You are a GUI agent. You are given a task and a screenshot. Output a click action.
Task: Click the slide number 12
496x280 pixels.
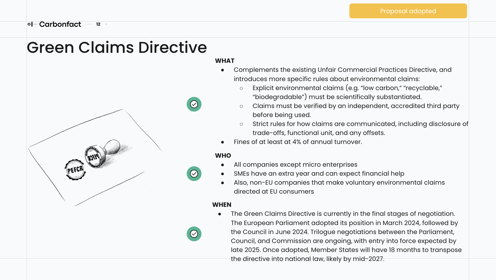pyautogui.click(x=98, y=24)
